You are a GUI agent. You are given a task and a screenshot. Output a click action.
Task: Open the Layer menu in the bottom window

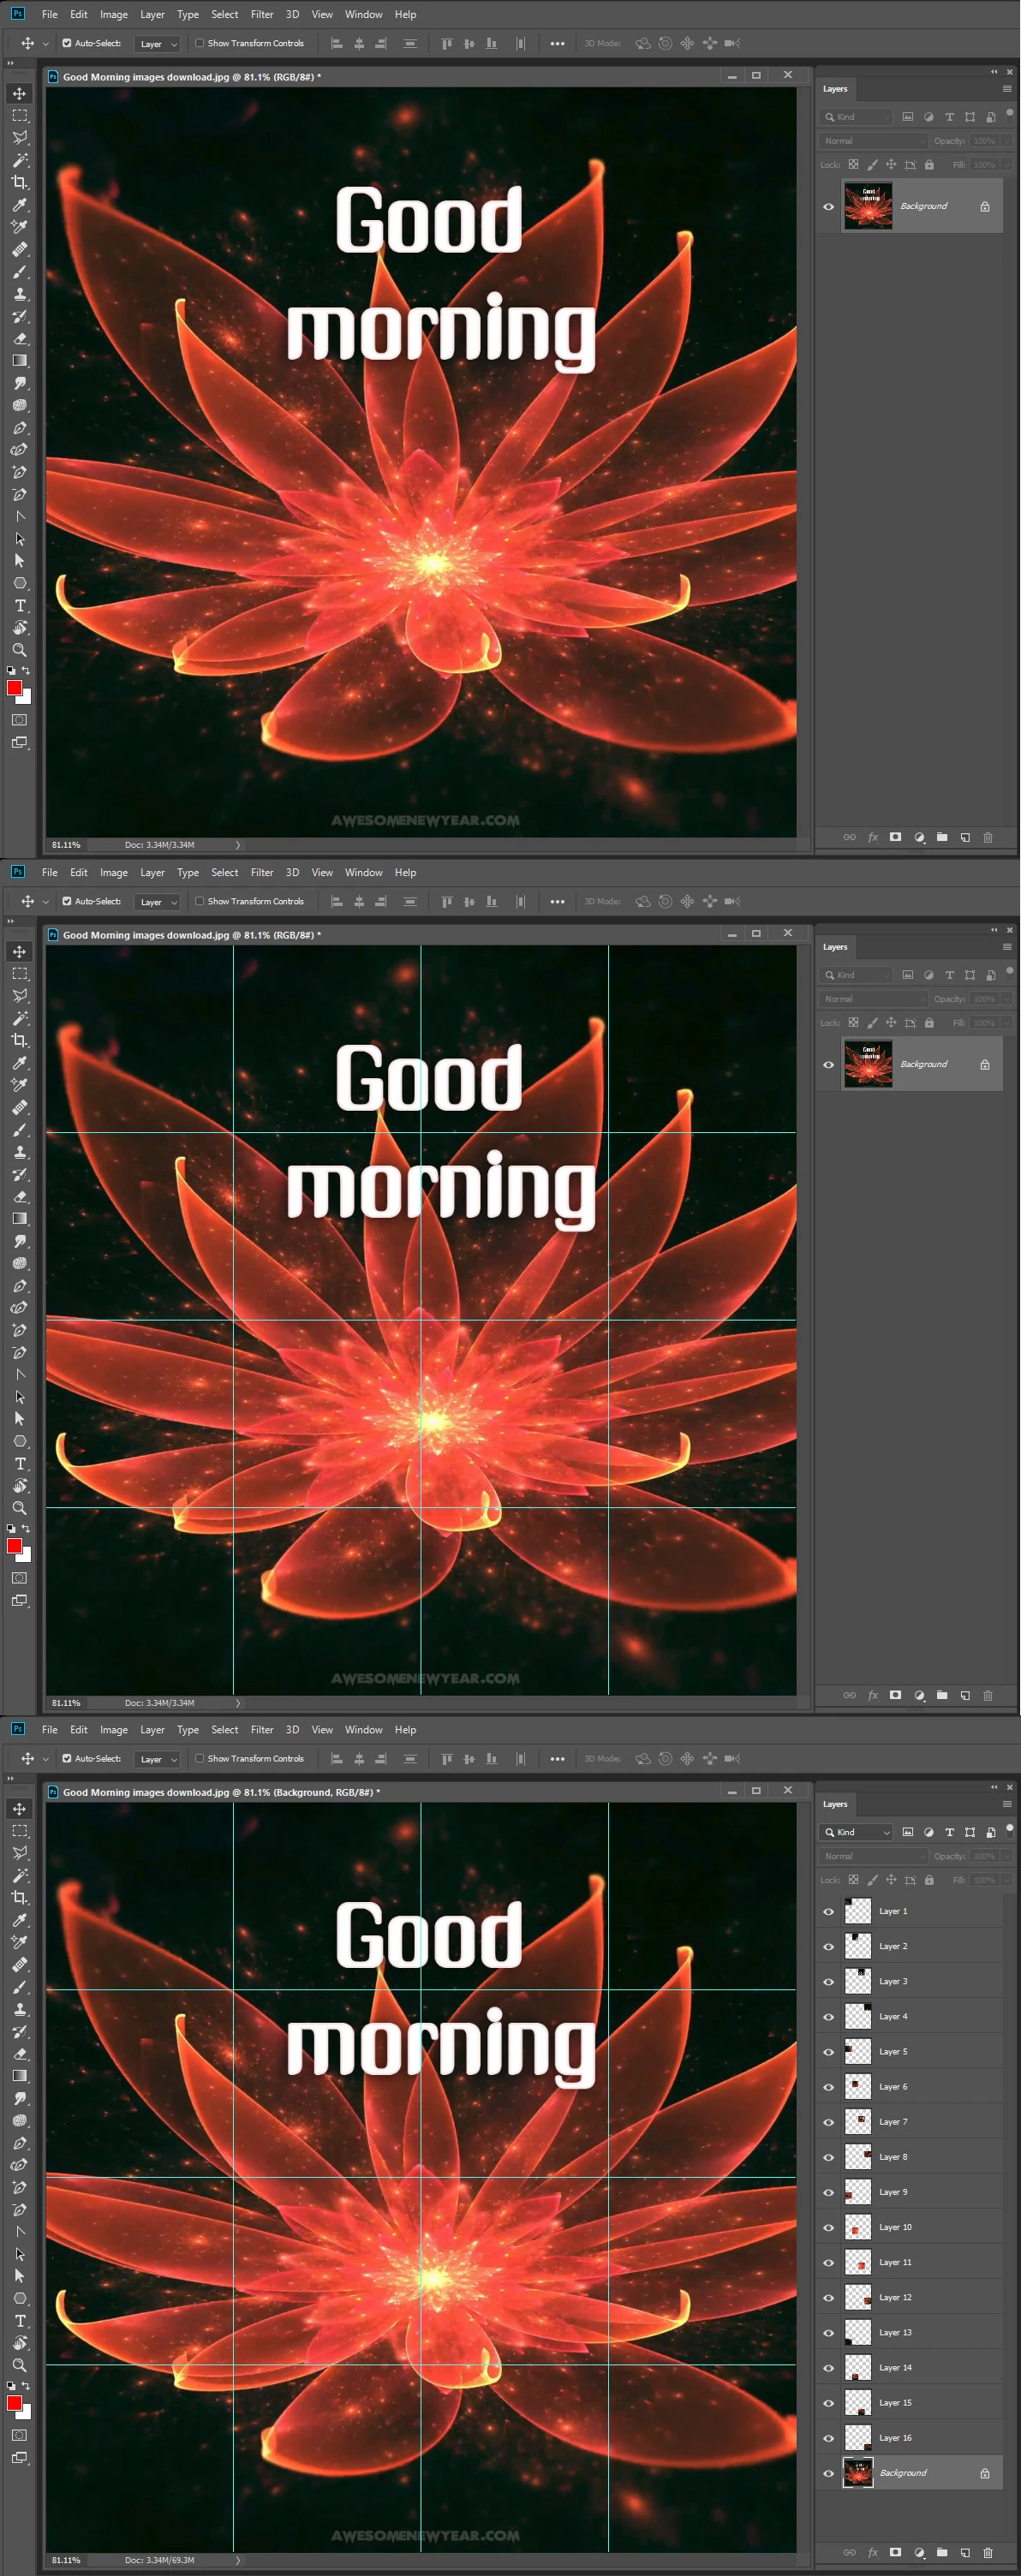(153, 1730)
